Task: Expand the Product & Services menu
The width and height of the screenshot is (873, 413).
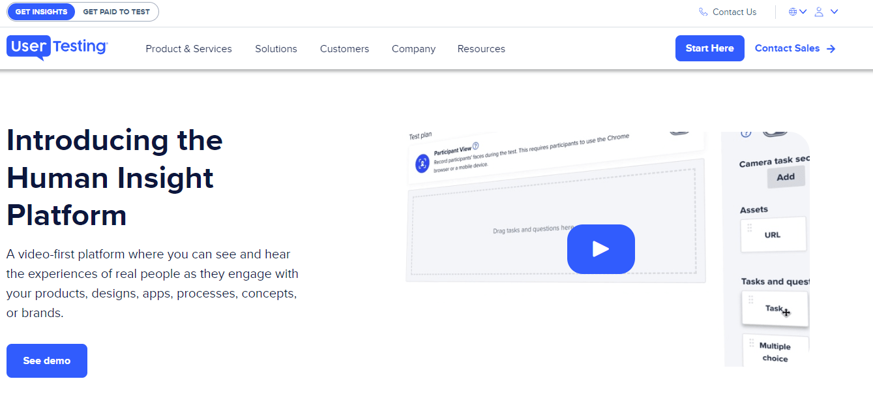Action: point(188,48)
